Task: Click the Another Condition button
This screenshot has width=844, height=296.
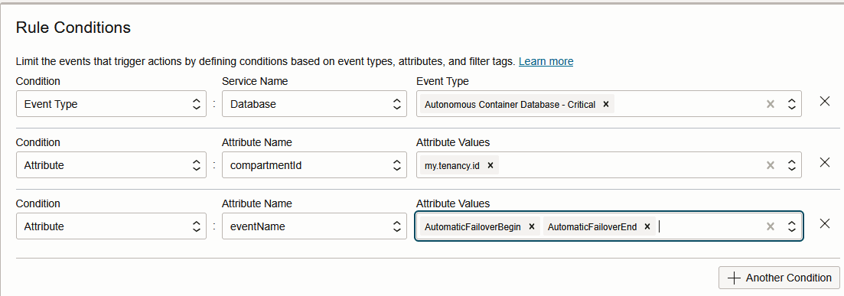Action: tap(779, 278)
